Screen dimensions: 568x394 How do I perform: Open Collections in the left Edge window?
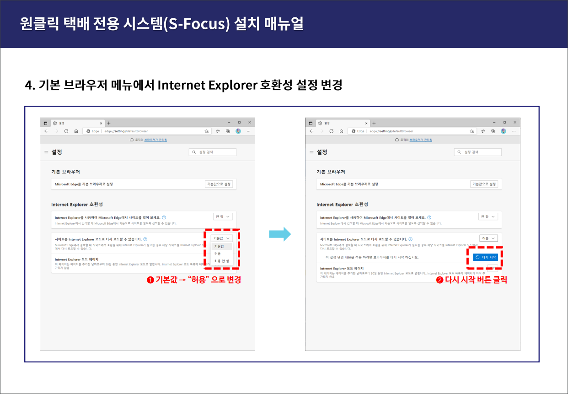tap(228, 131)
